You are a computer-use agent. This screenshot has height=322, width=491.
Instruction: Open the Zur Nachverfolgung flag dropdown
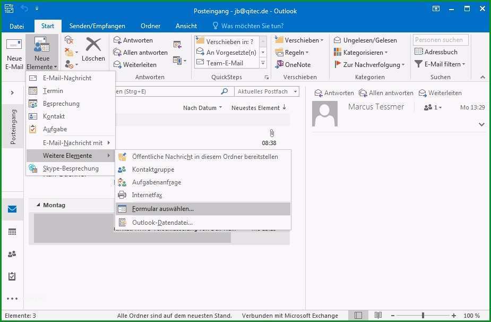[x=369, y=65]
